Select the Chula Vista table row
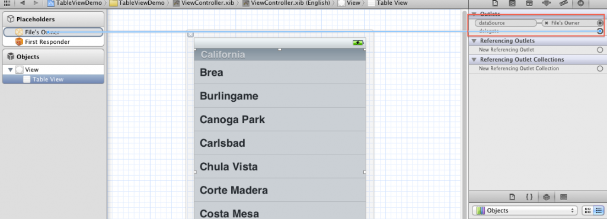607x219 pixels. tap(280, 166)
